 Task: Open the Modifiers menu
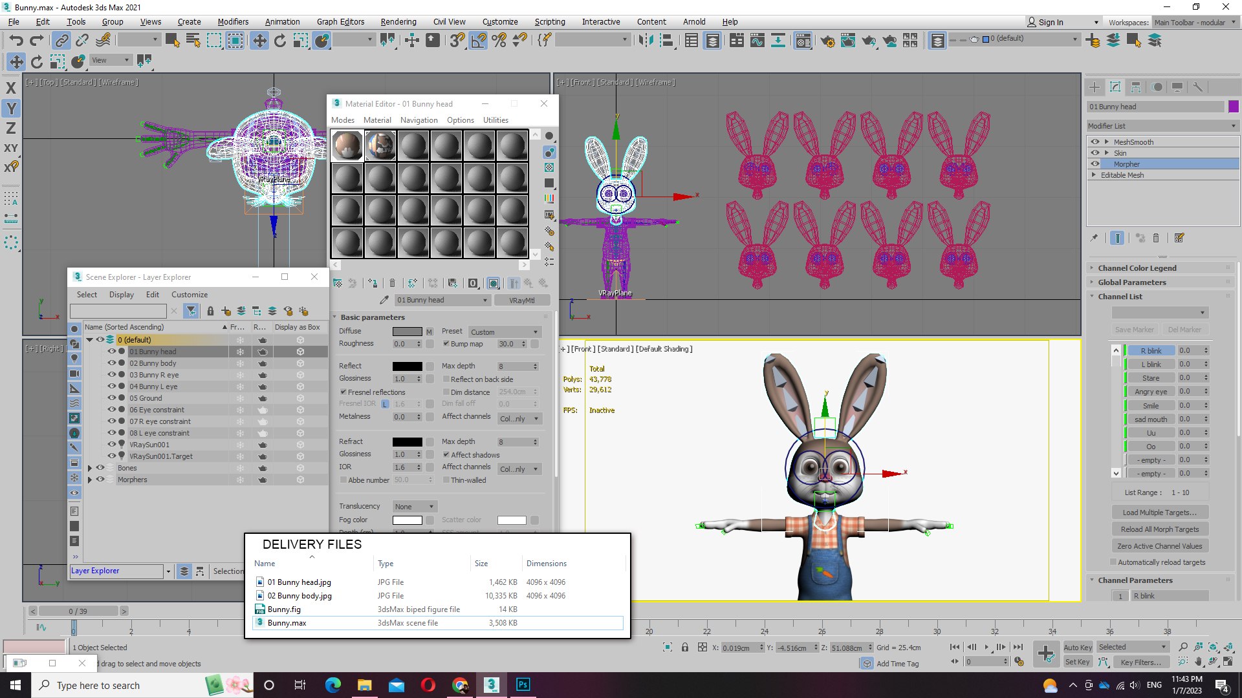(x=233, y=21)
